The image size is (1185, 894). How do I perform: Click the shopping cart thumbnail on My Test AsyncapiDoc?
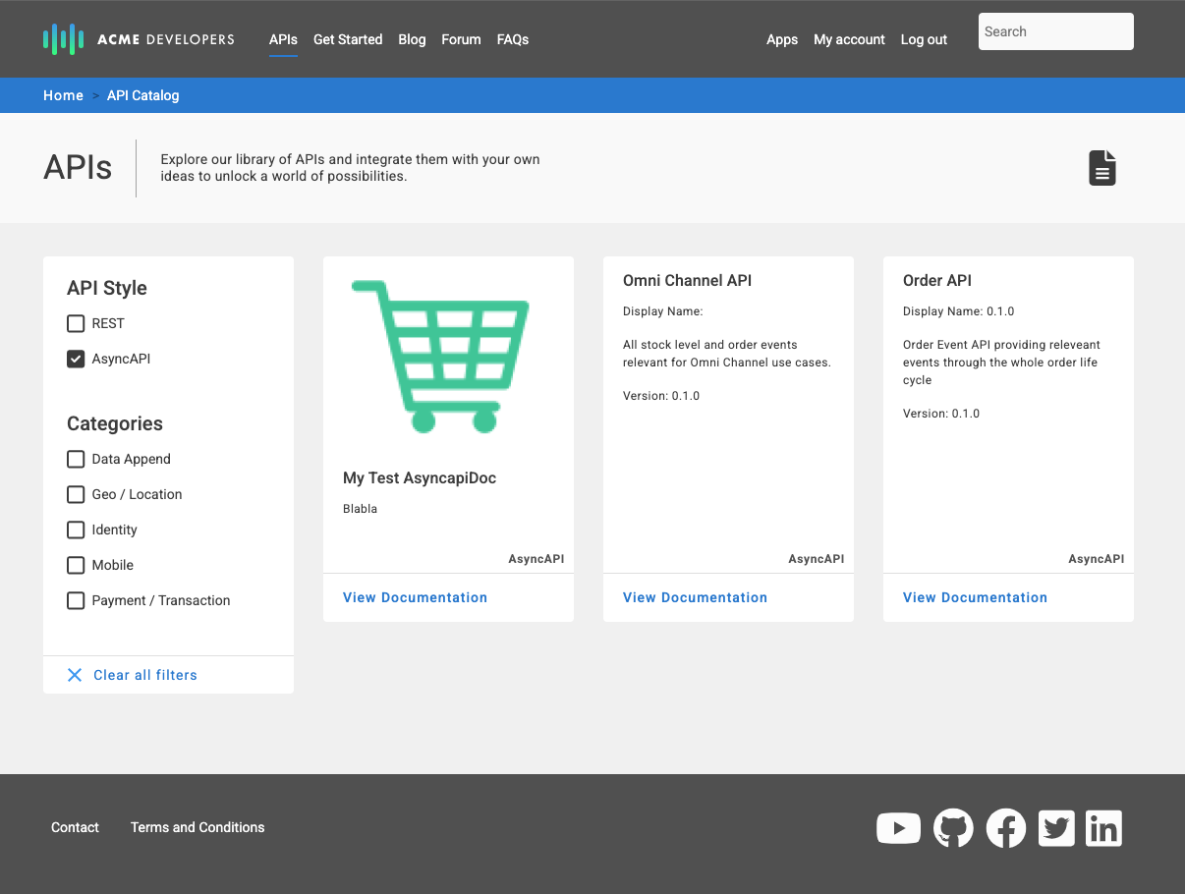(x=439, y=356)
